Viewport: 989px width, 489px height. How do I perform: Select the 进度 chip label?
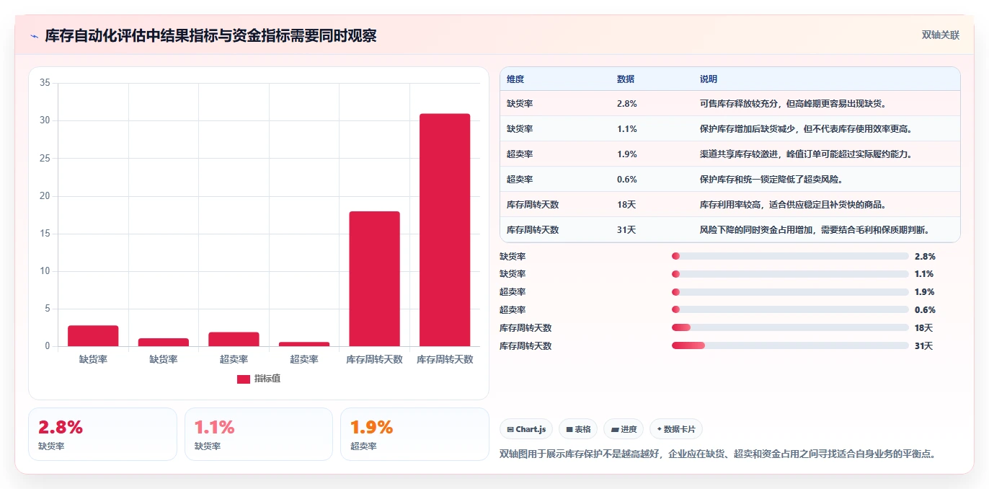[629, 429]
